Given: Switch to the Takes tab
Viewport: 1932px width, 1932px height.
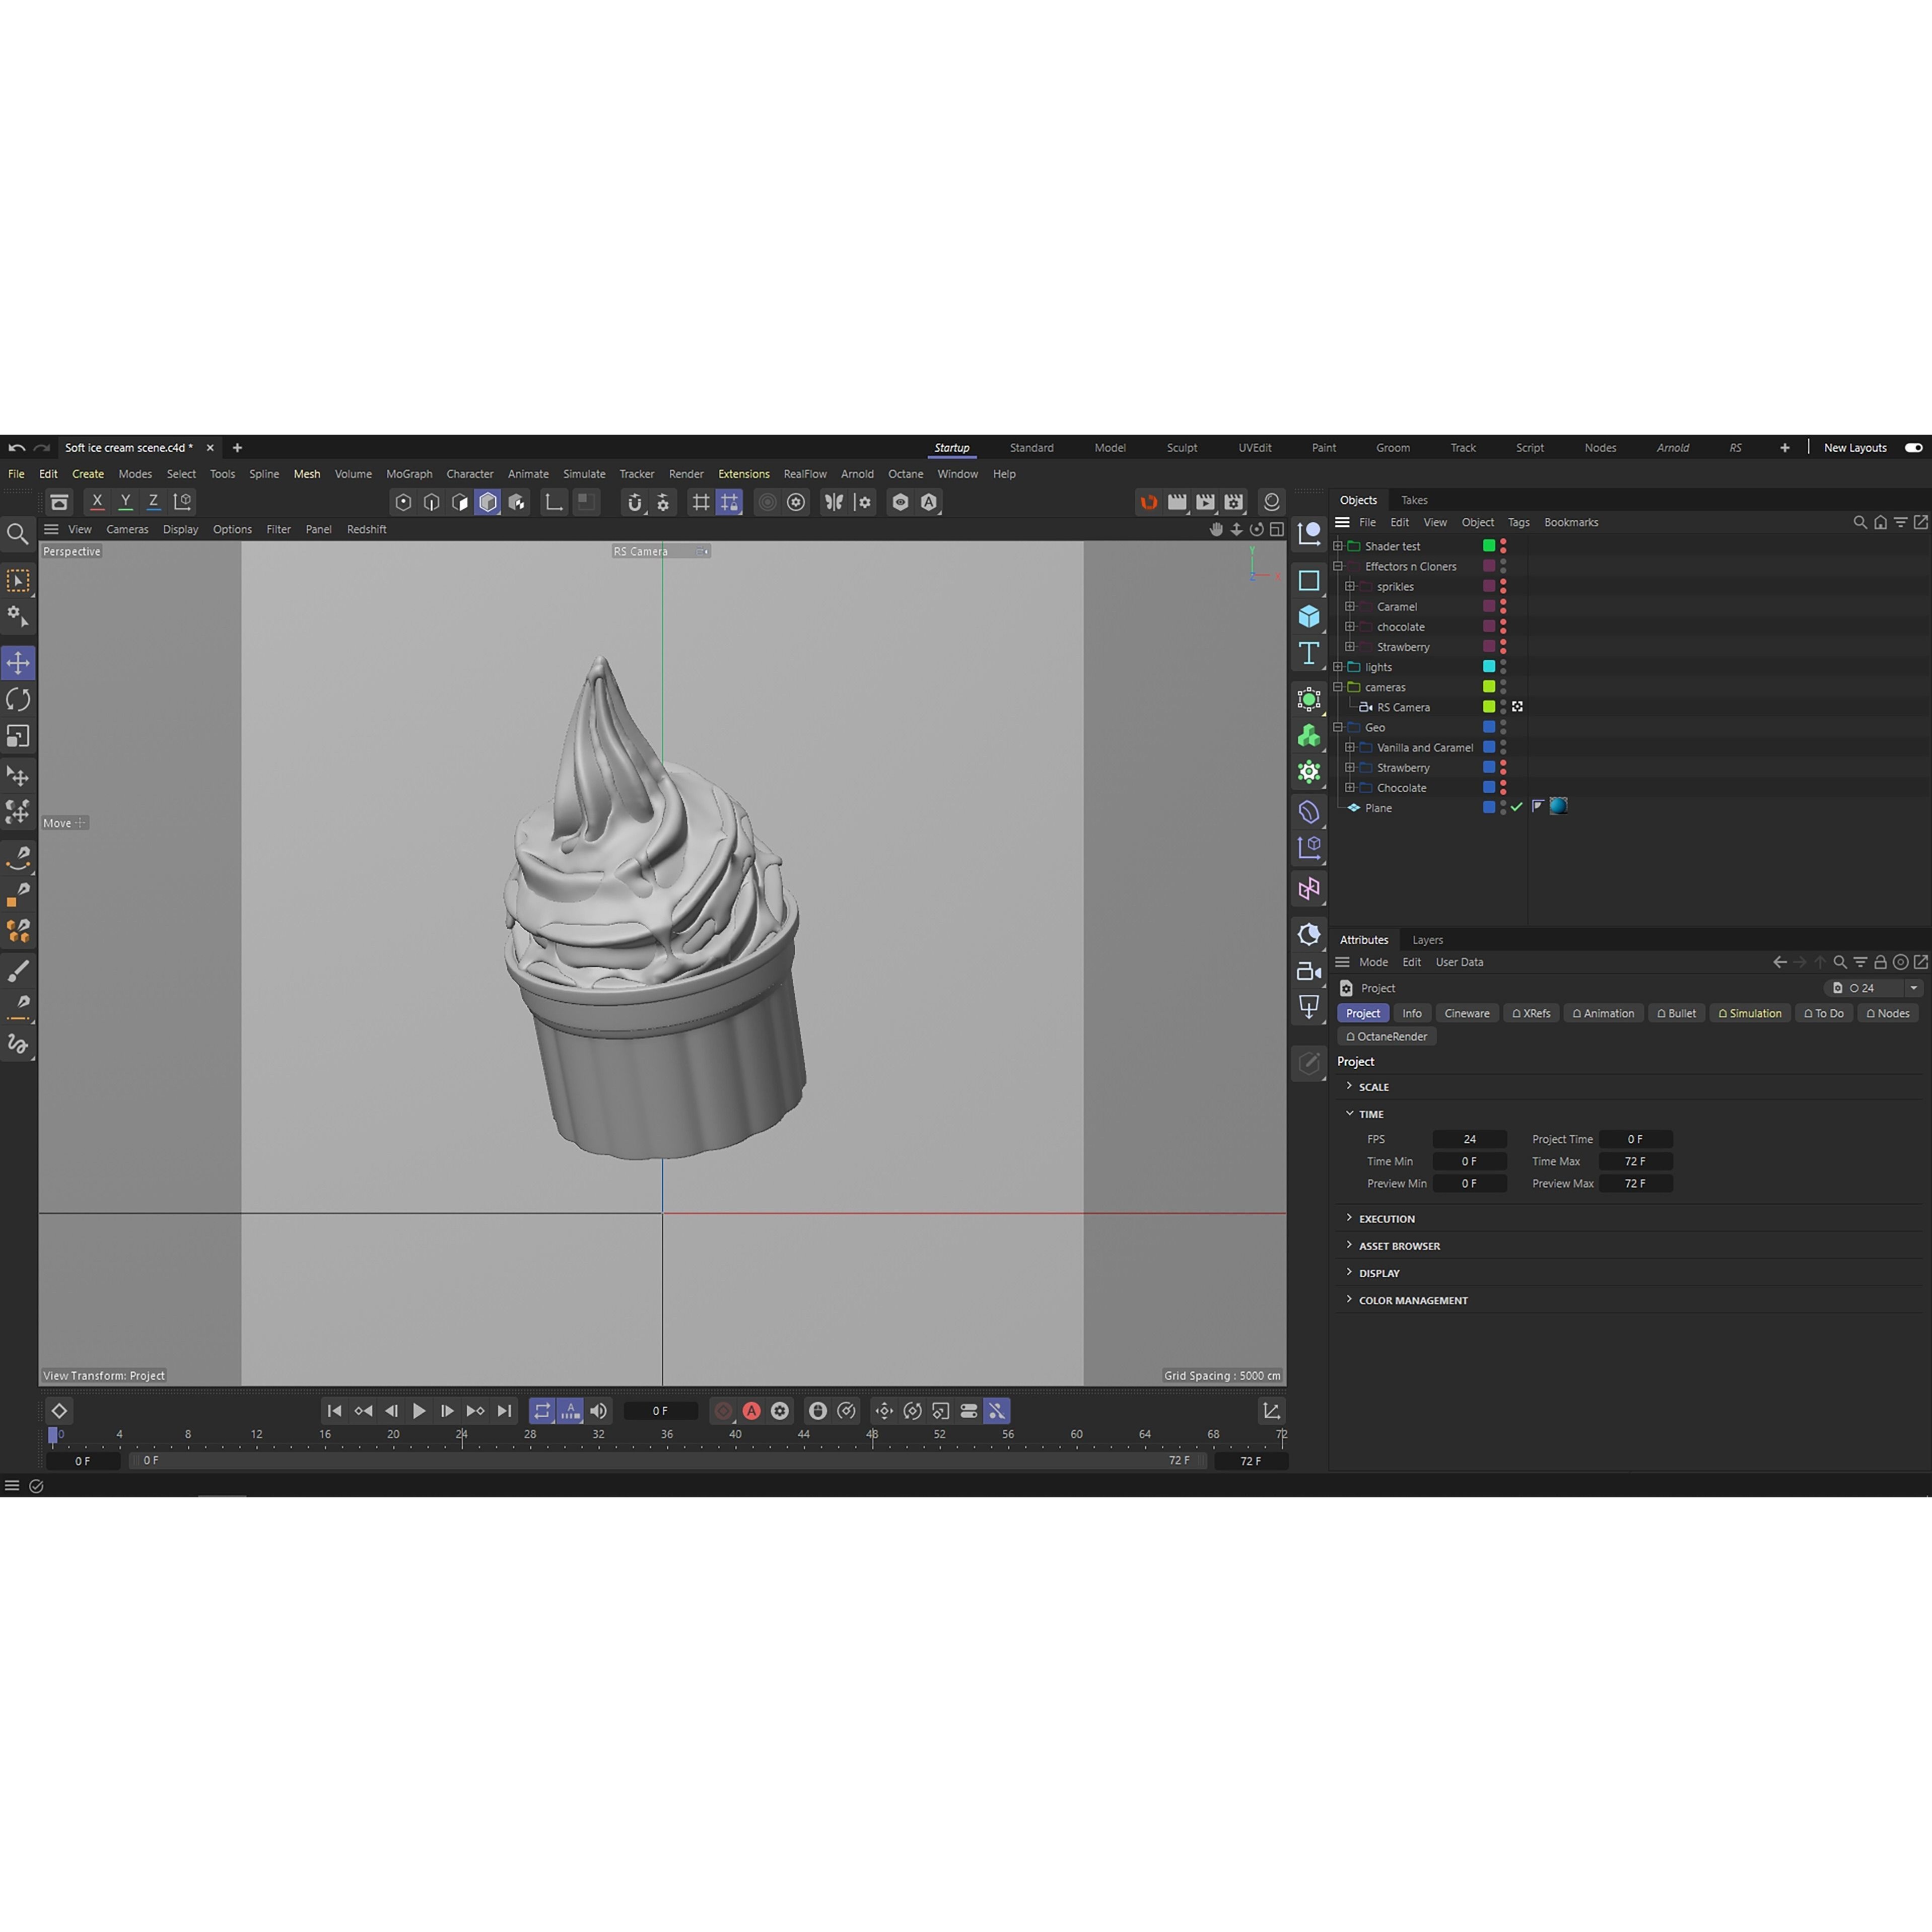Looking at the screenshot, I should click(1414, 500).
